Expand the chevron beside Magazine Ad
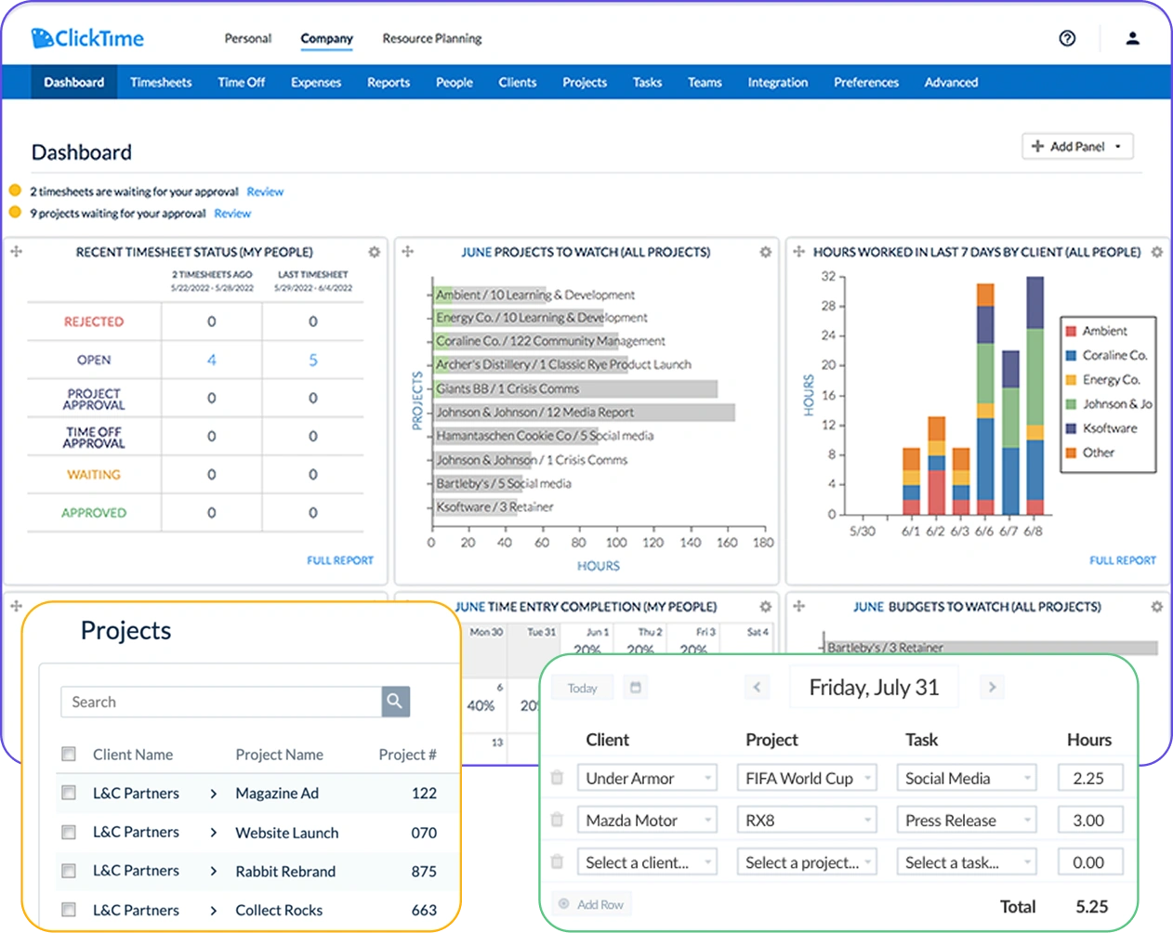The width and height of the screenshot is (1173, 933). (x=213, y=794)
